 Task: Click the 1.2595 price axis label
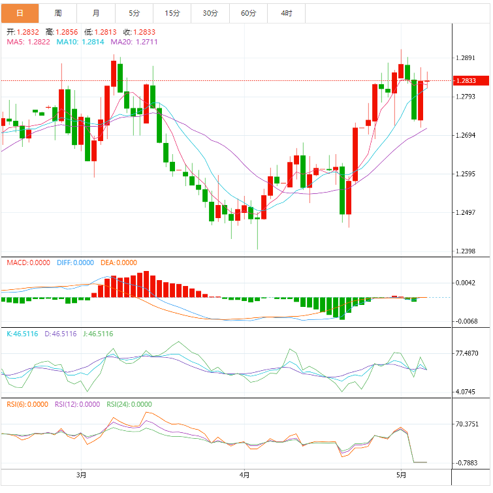(x=466, y=174)
